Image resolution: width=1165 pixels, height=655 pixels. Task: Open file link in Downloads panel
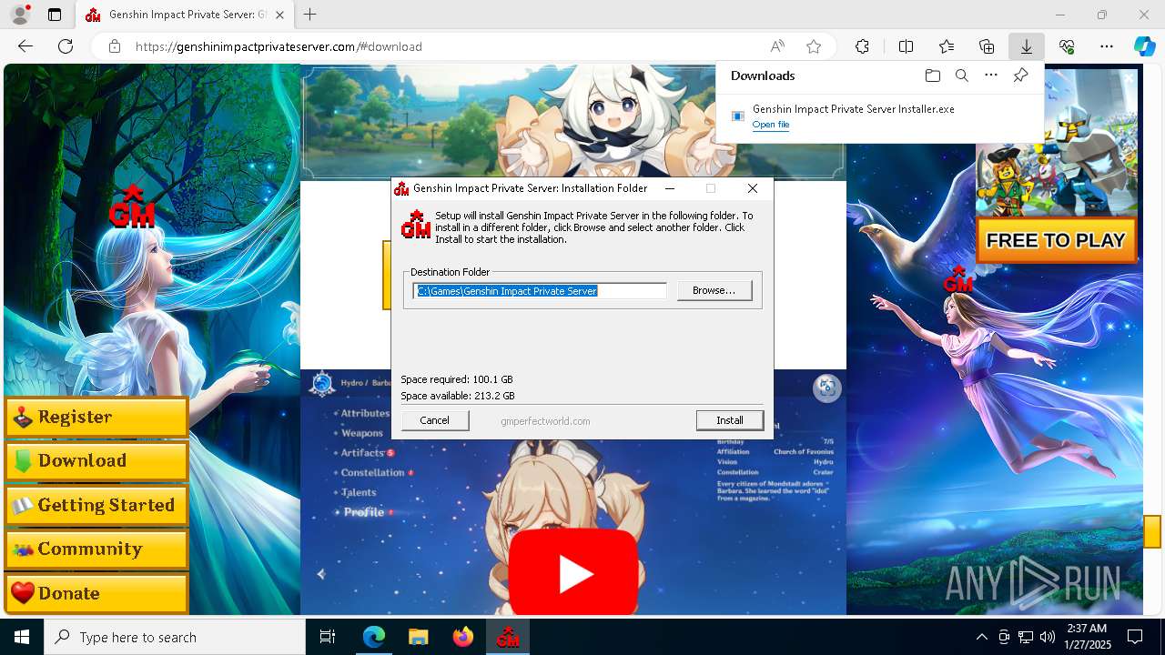click(x=771, y=125)
